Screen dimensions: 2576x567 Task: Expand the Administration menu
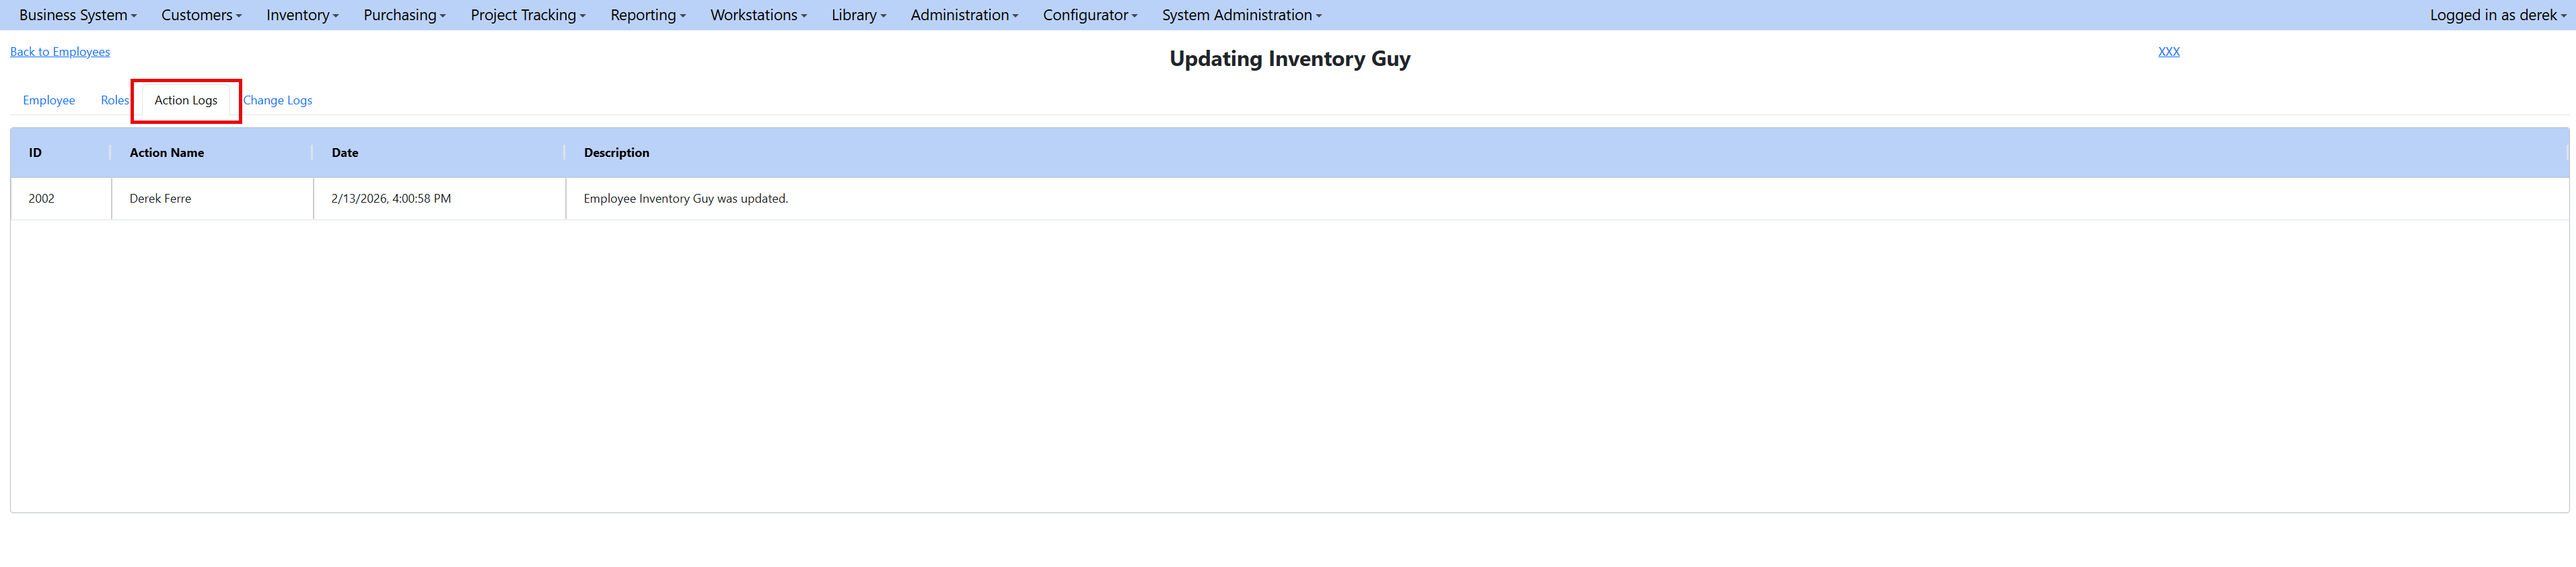click(964, 15)
